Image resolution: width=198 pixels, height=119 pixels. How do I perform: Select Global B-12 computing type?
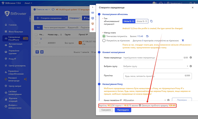coord(129,21)
